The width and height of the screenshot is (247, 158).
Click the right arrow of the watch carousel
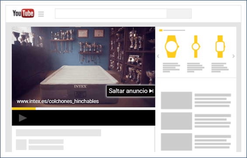coord(233,56)
